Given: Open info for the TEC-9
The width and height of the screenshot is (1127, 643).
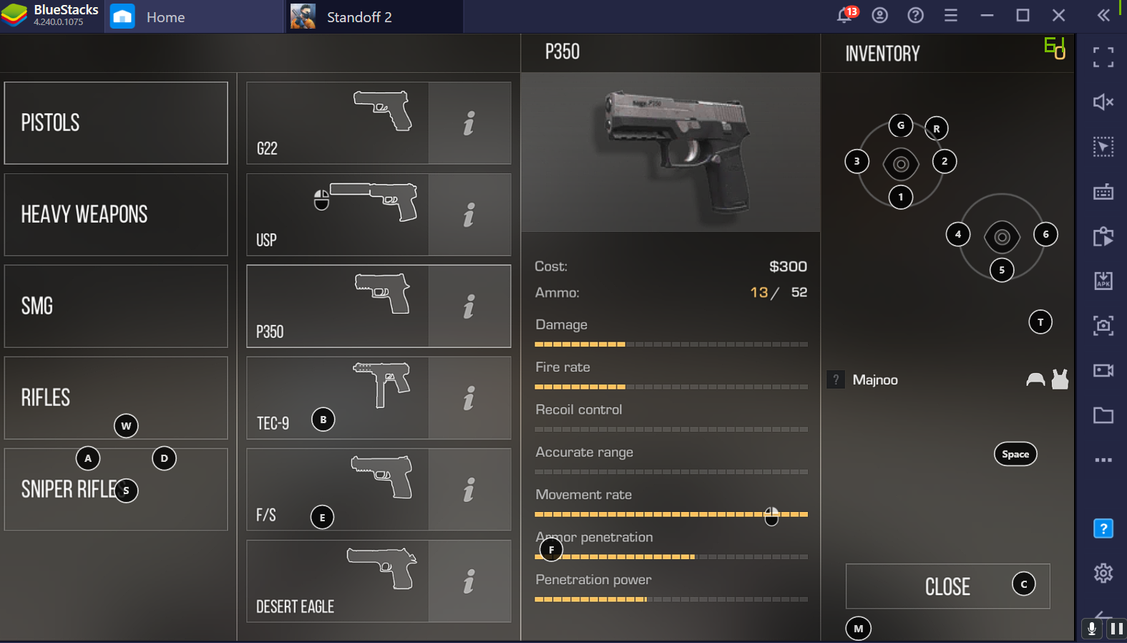Looking at the screenshot, I should point(469,398).
